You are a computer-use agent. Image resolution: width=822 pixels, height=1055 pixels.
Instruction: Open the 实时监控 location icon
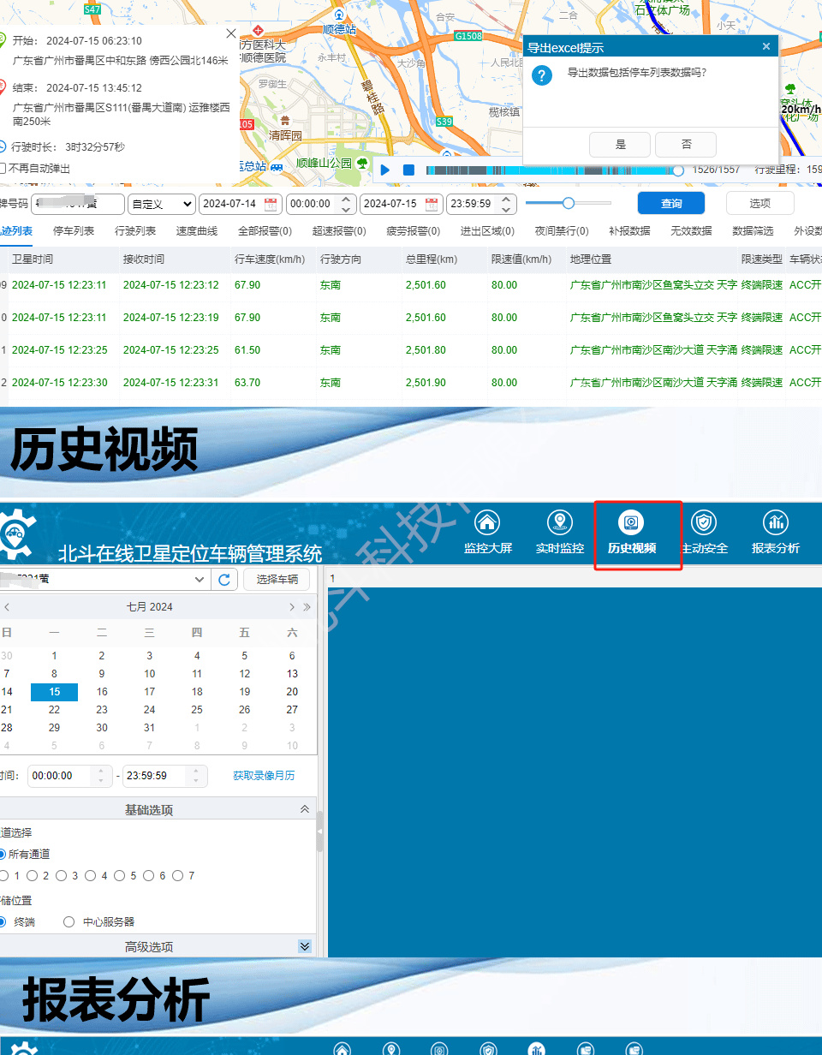pos(560,522)
